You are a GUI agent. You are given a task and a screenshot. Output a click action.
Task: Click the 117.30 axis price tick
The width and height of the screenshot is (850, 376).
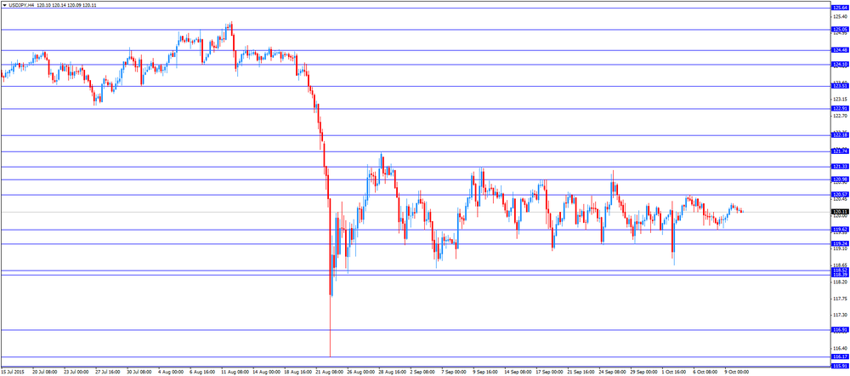(839, 316)
